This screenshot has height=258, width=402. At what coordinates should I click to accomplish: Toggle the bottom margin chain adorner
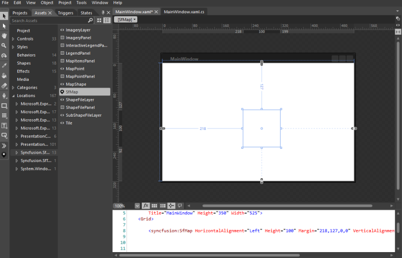[262, 181]
